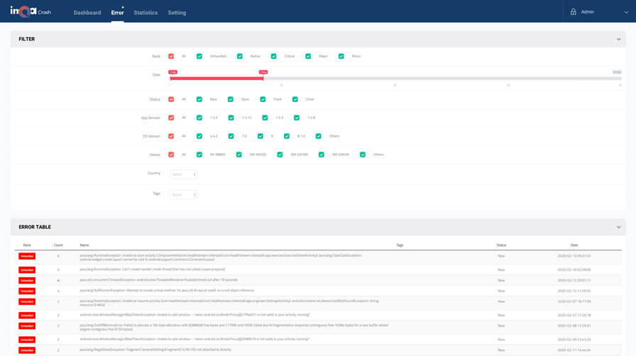Toggle the Rank All checkbox
This screenshot has height=356, width=636.
coord(171,56)
